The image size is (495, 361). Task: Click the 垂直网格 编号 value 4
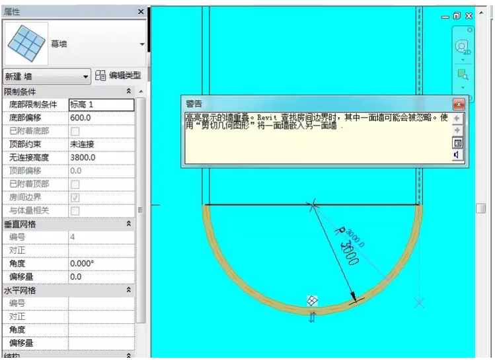pyautogui.click(x=101, y=237)
